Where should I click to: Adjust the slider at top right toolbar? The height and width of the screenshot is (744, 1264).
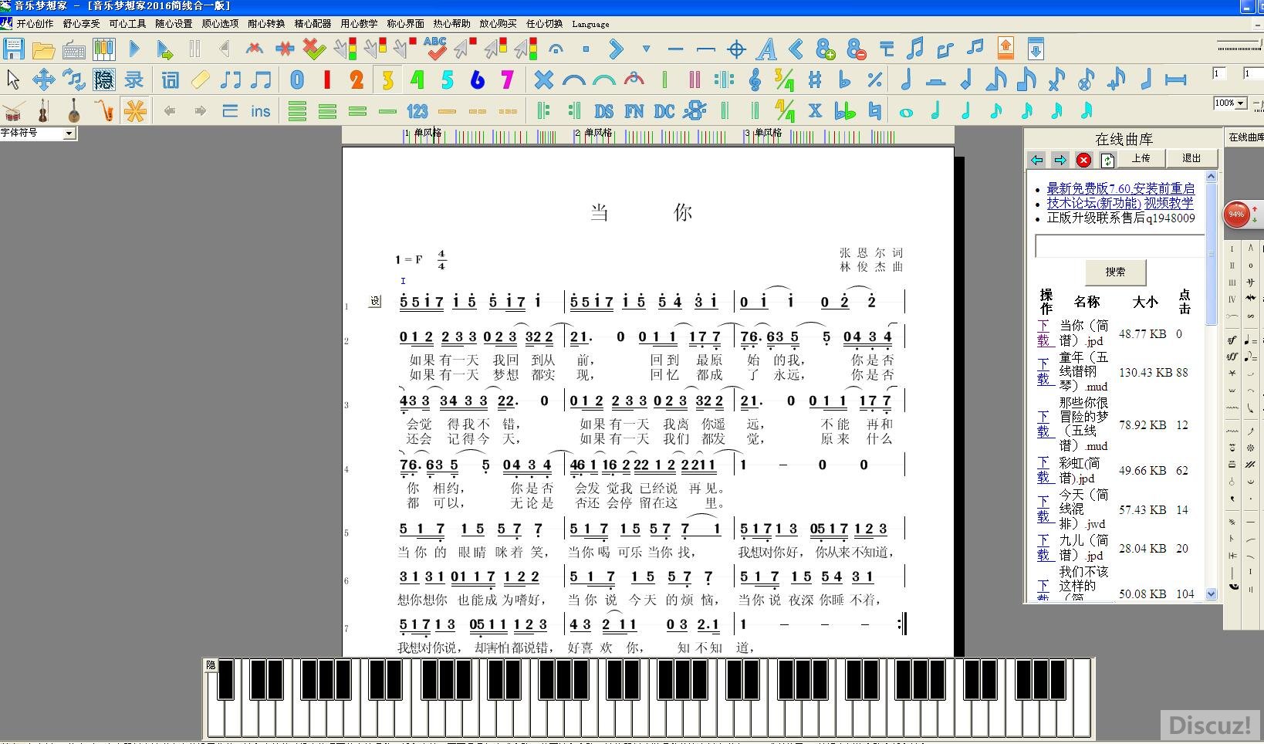click(1239, 46)
